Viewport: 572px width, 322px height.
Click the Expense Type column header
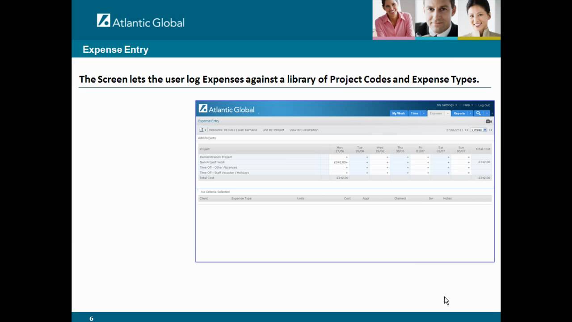point(241,199)
